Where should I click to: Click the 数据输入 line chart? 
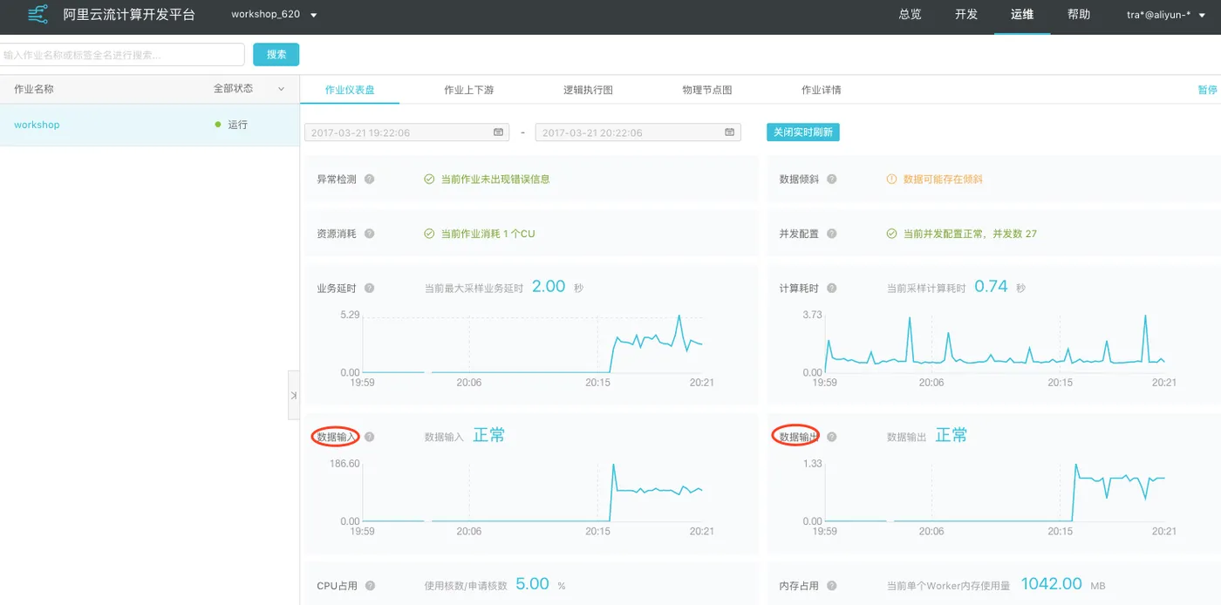tap(532, 493)
